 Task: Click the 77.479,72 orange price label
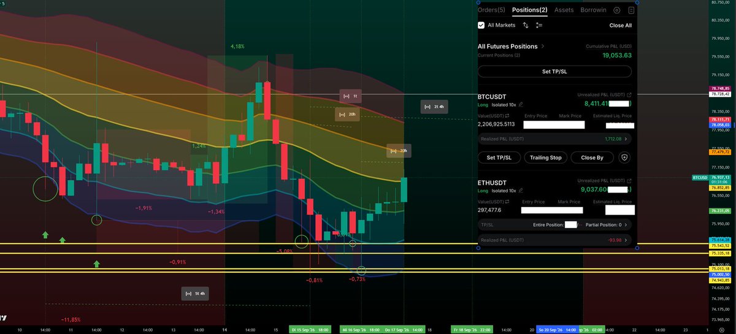coord(719,151)
